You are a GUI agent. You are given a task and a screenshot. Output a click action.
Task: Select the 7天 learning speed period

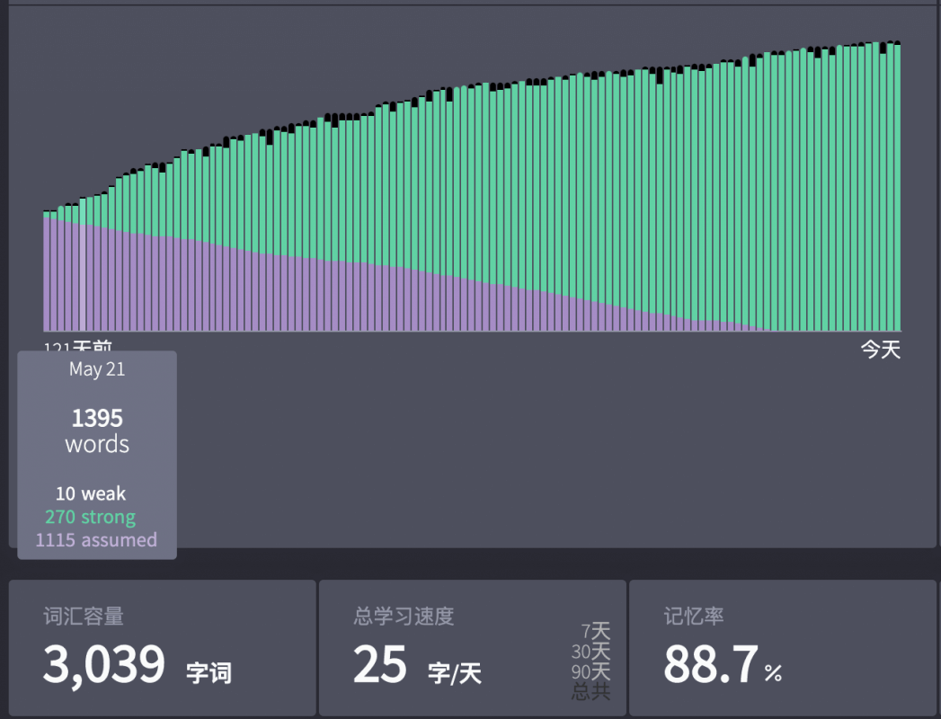click(595, 631)
